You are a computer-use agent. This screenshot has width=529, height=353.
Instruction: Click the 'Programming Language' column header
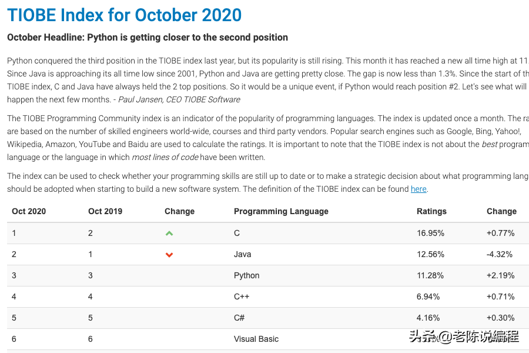pos(281,211)
